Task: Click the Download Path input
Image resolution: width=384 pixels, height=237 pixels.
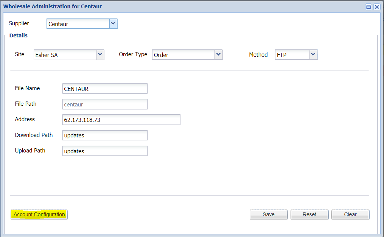Action: point(105,135)
